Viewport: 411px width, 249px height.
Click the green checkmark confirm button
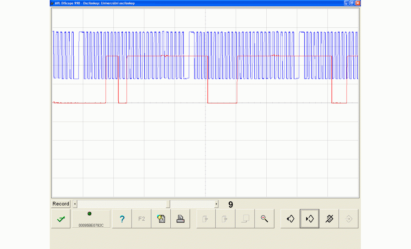(x=61, y=219)
